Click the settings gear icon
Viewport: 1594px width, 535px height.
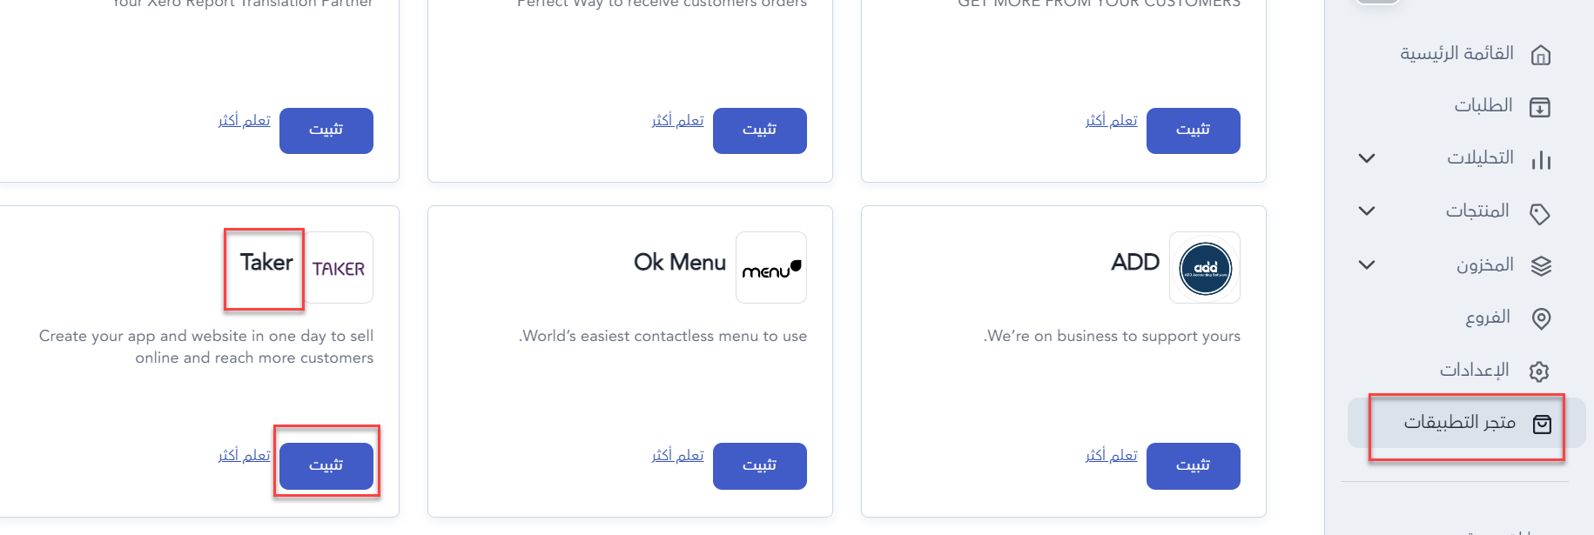[x=1539, y=371]
